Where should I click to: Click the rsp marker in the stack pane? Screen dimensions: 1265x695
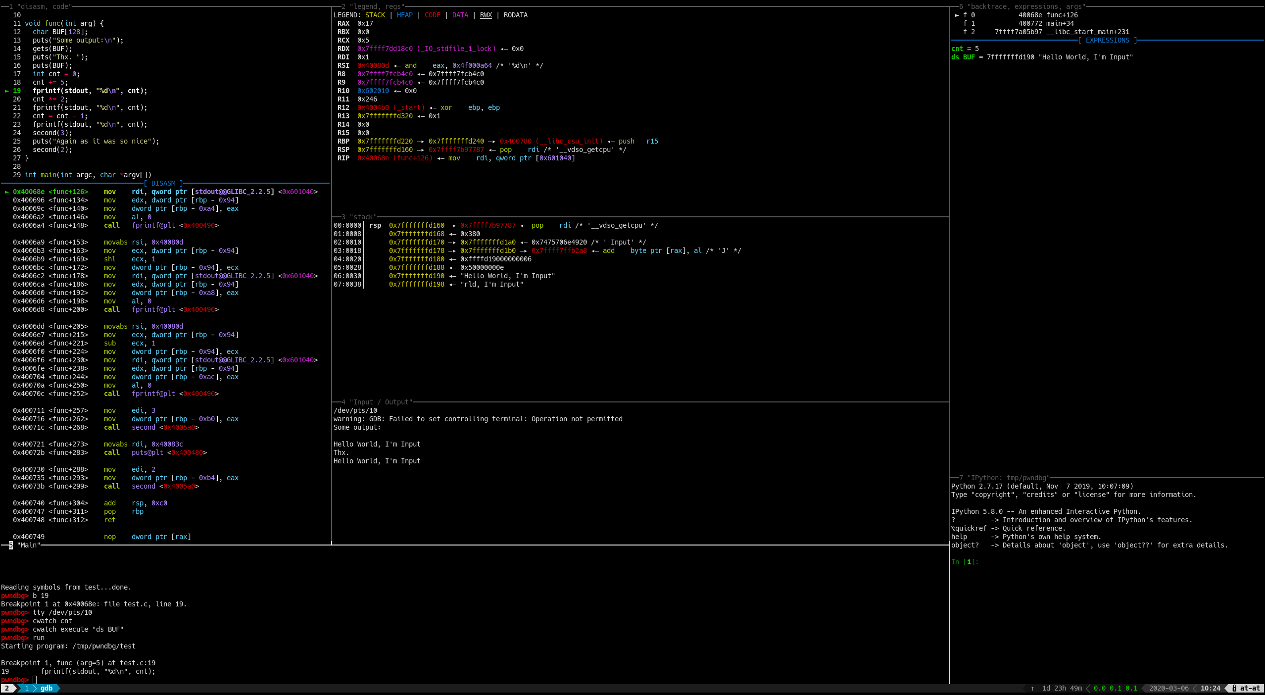click(375, 226)
